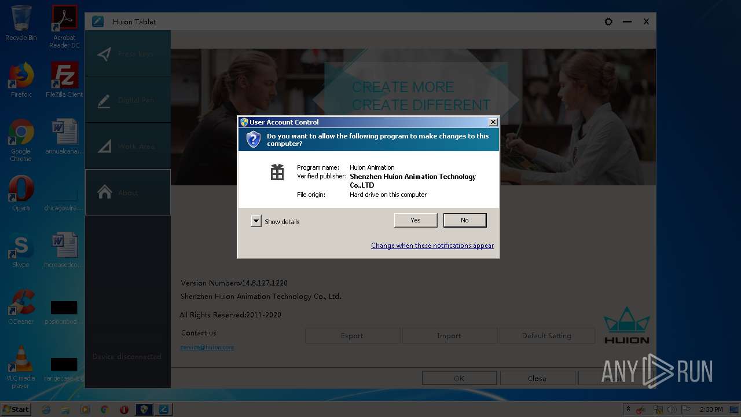
Task: Switch to UAC shield taskbar item
Action: click(144, 409)
